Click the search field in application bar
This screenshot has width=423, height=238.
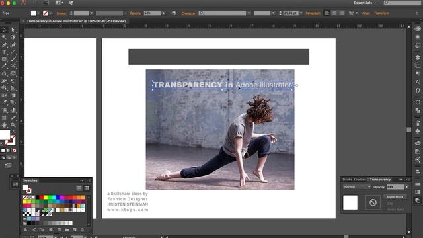[403, 3]
